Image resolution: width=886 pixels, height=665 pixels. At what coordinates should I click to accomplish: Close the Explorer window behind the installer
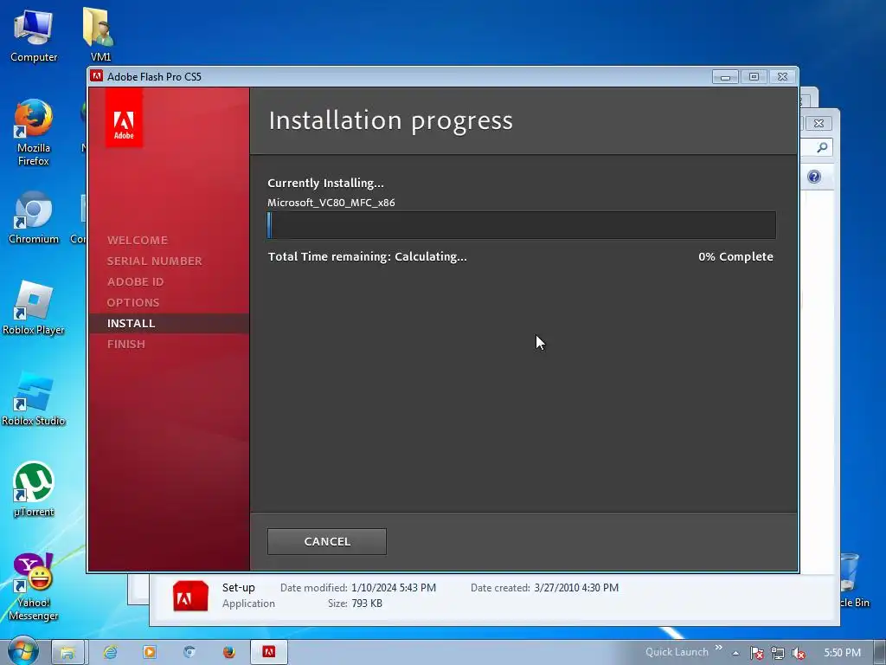(819, 123)
